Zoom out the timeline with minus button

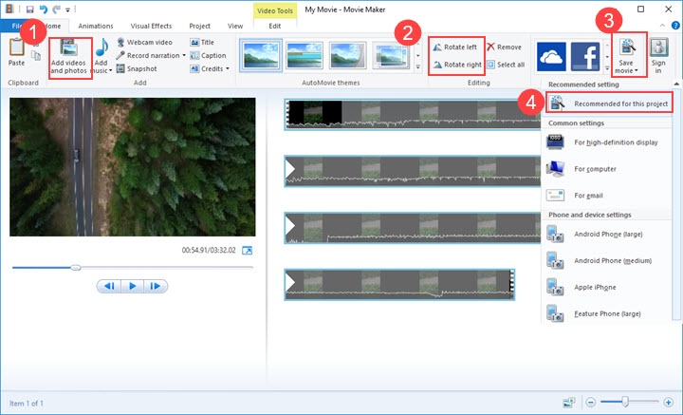click(x=591, y=402)
